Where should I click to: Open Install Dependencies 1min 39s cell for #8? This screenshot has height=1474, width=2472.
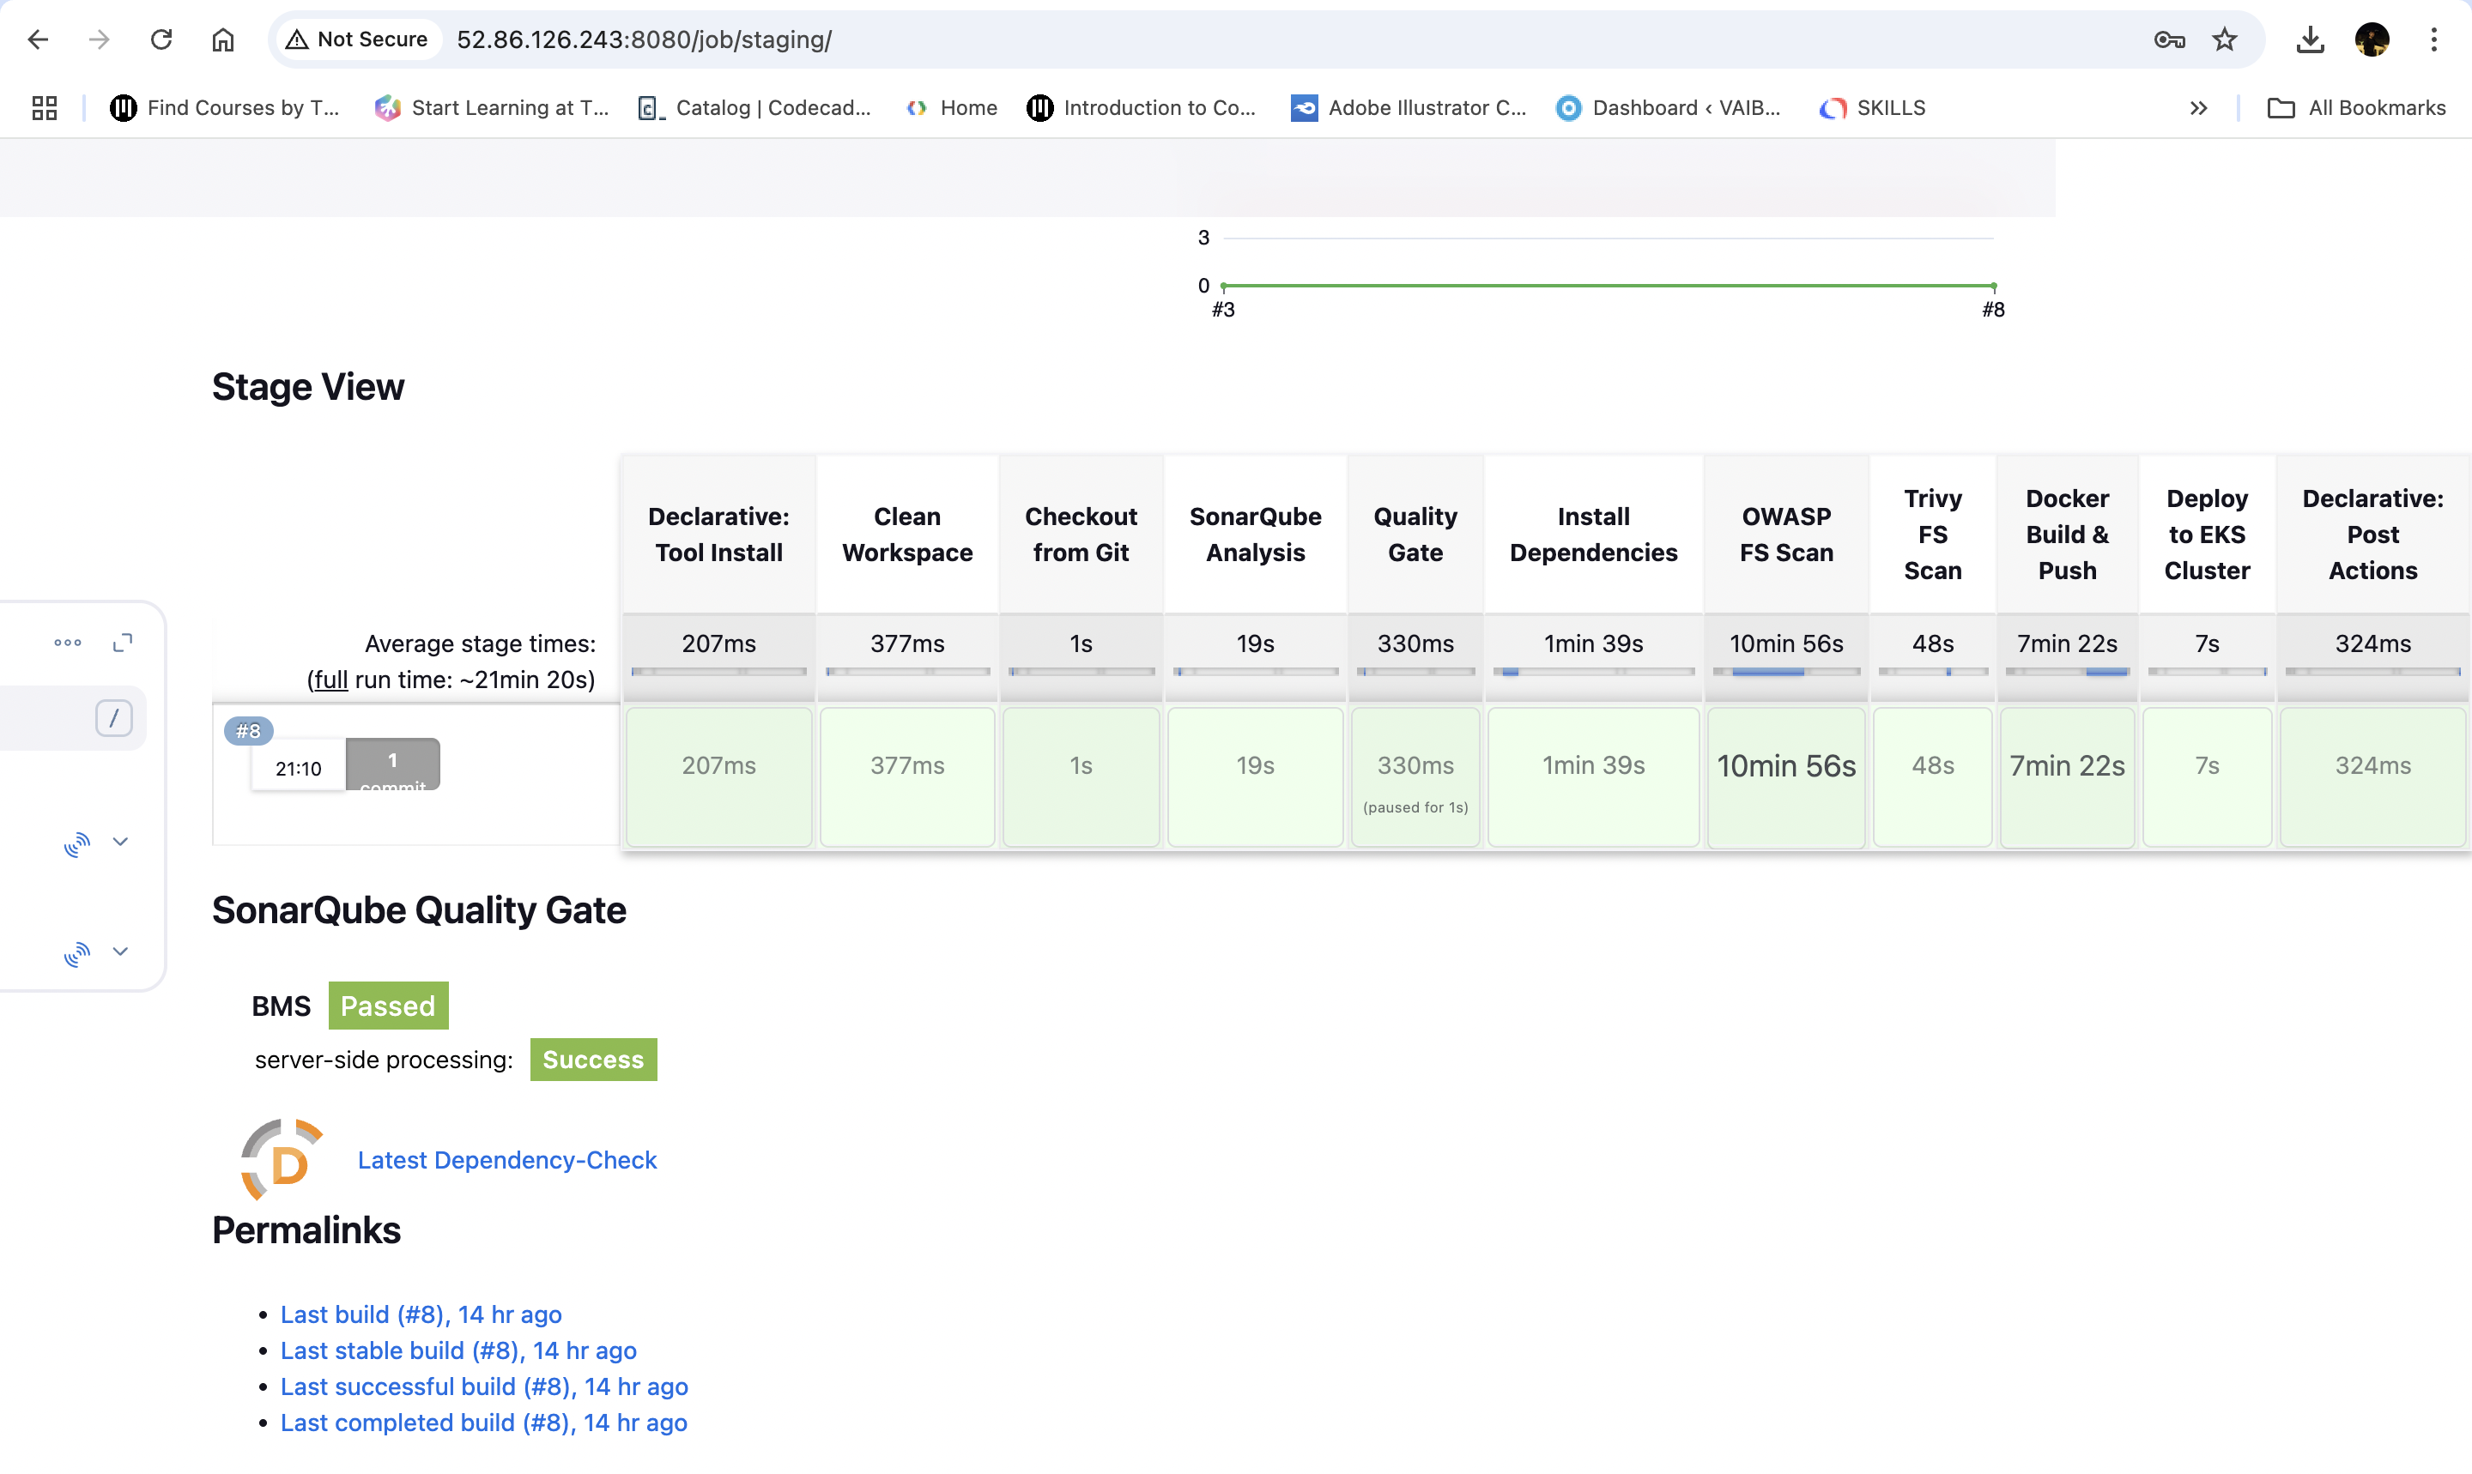[x=1593, y=776]
